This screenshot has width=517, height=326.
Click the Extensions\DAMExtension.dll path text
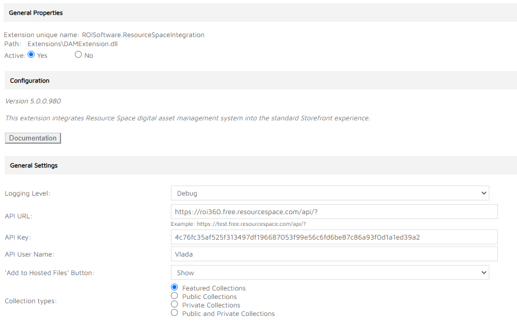(x=73, y=44)
